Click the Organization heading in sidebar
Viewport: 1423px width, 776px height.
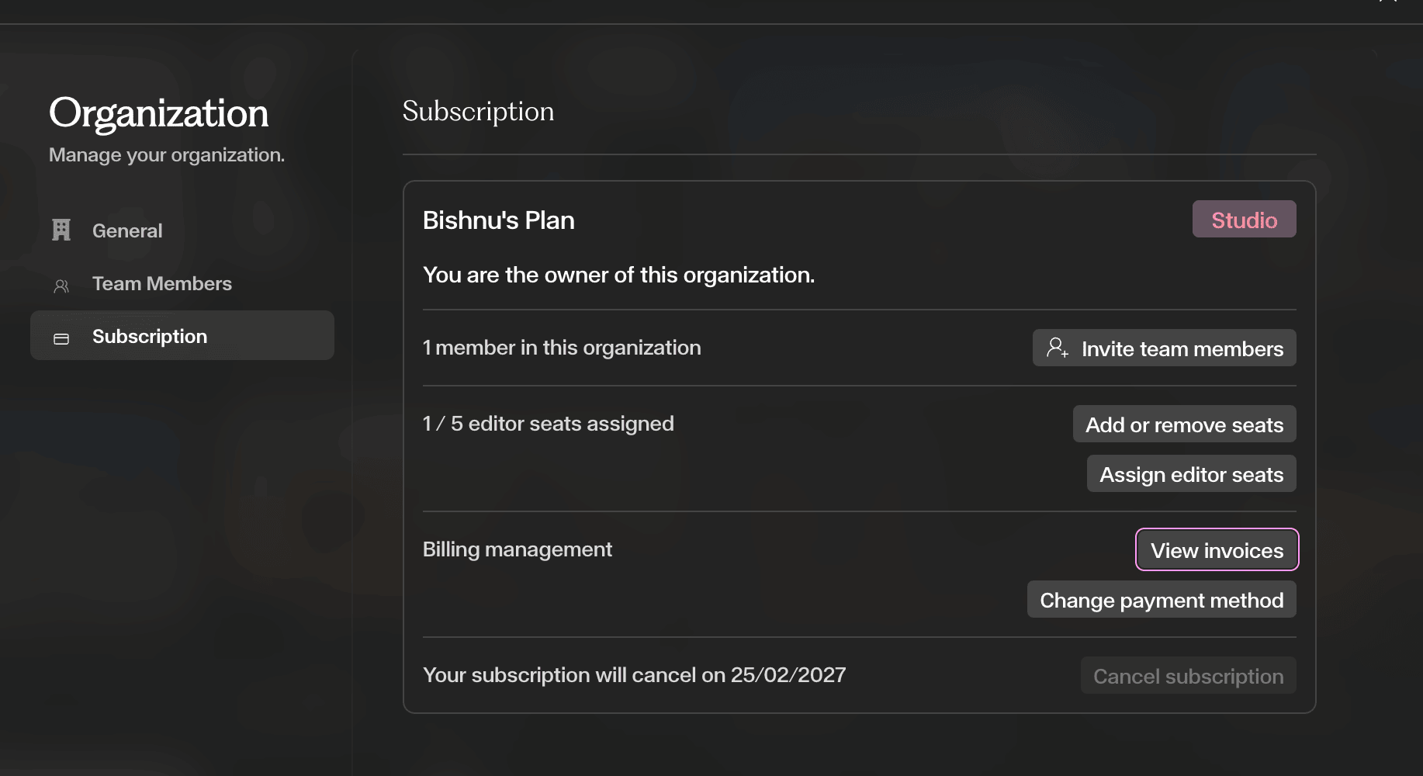[158, 113]
